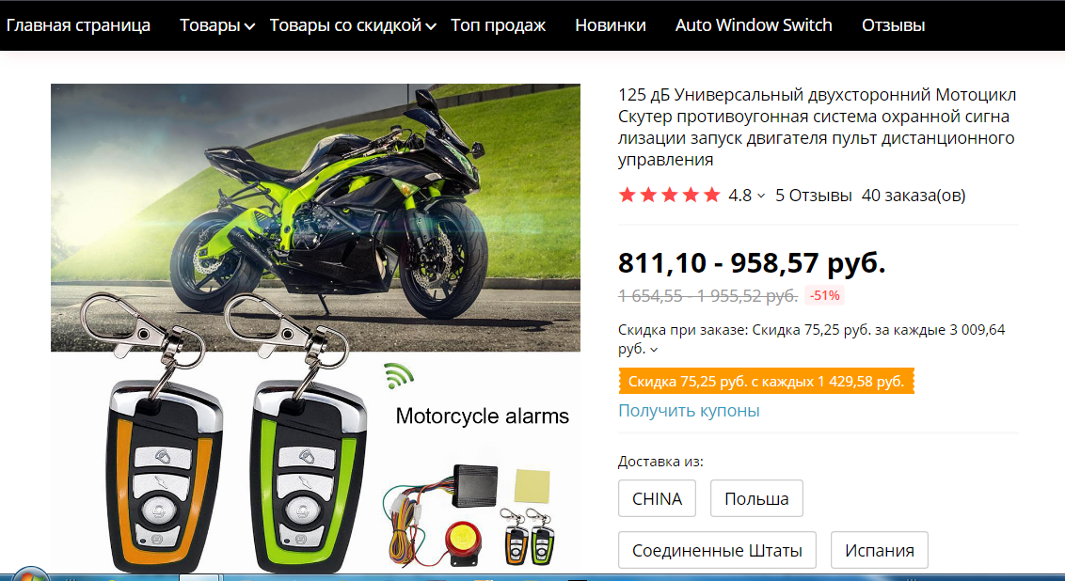Expand the Товары со скидкой dropdown
This screenshot has height=581, width=1065.
353,25
